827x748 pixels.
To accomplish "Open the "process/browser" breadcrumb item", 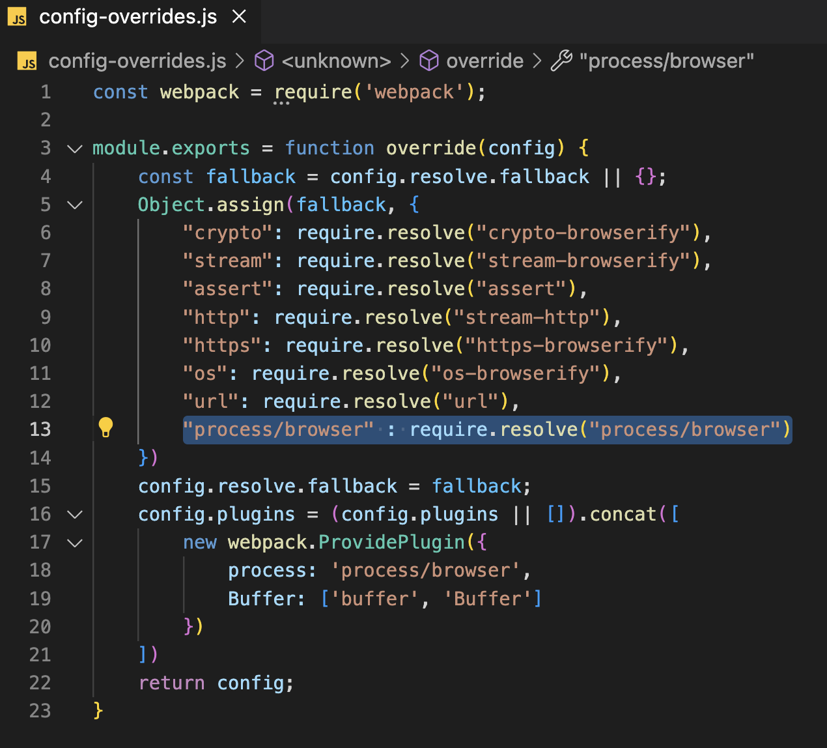I will tap(667, 61).
